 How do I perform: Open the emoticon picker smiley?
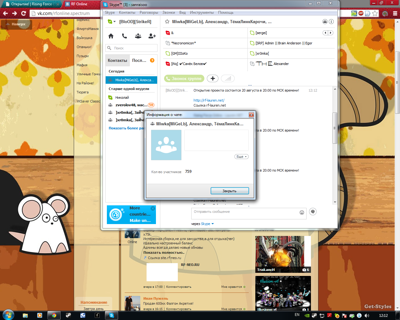pos(302,212)
